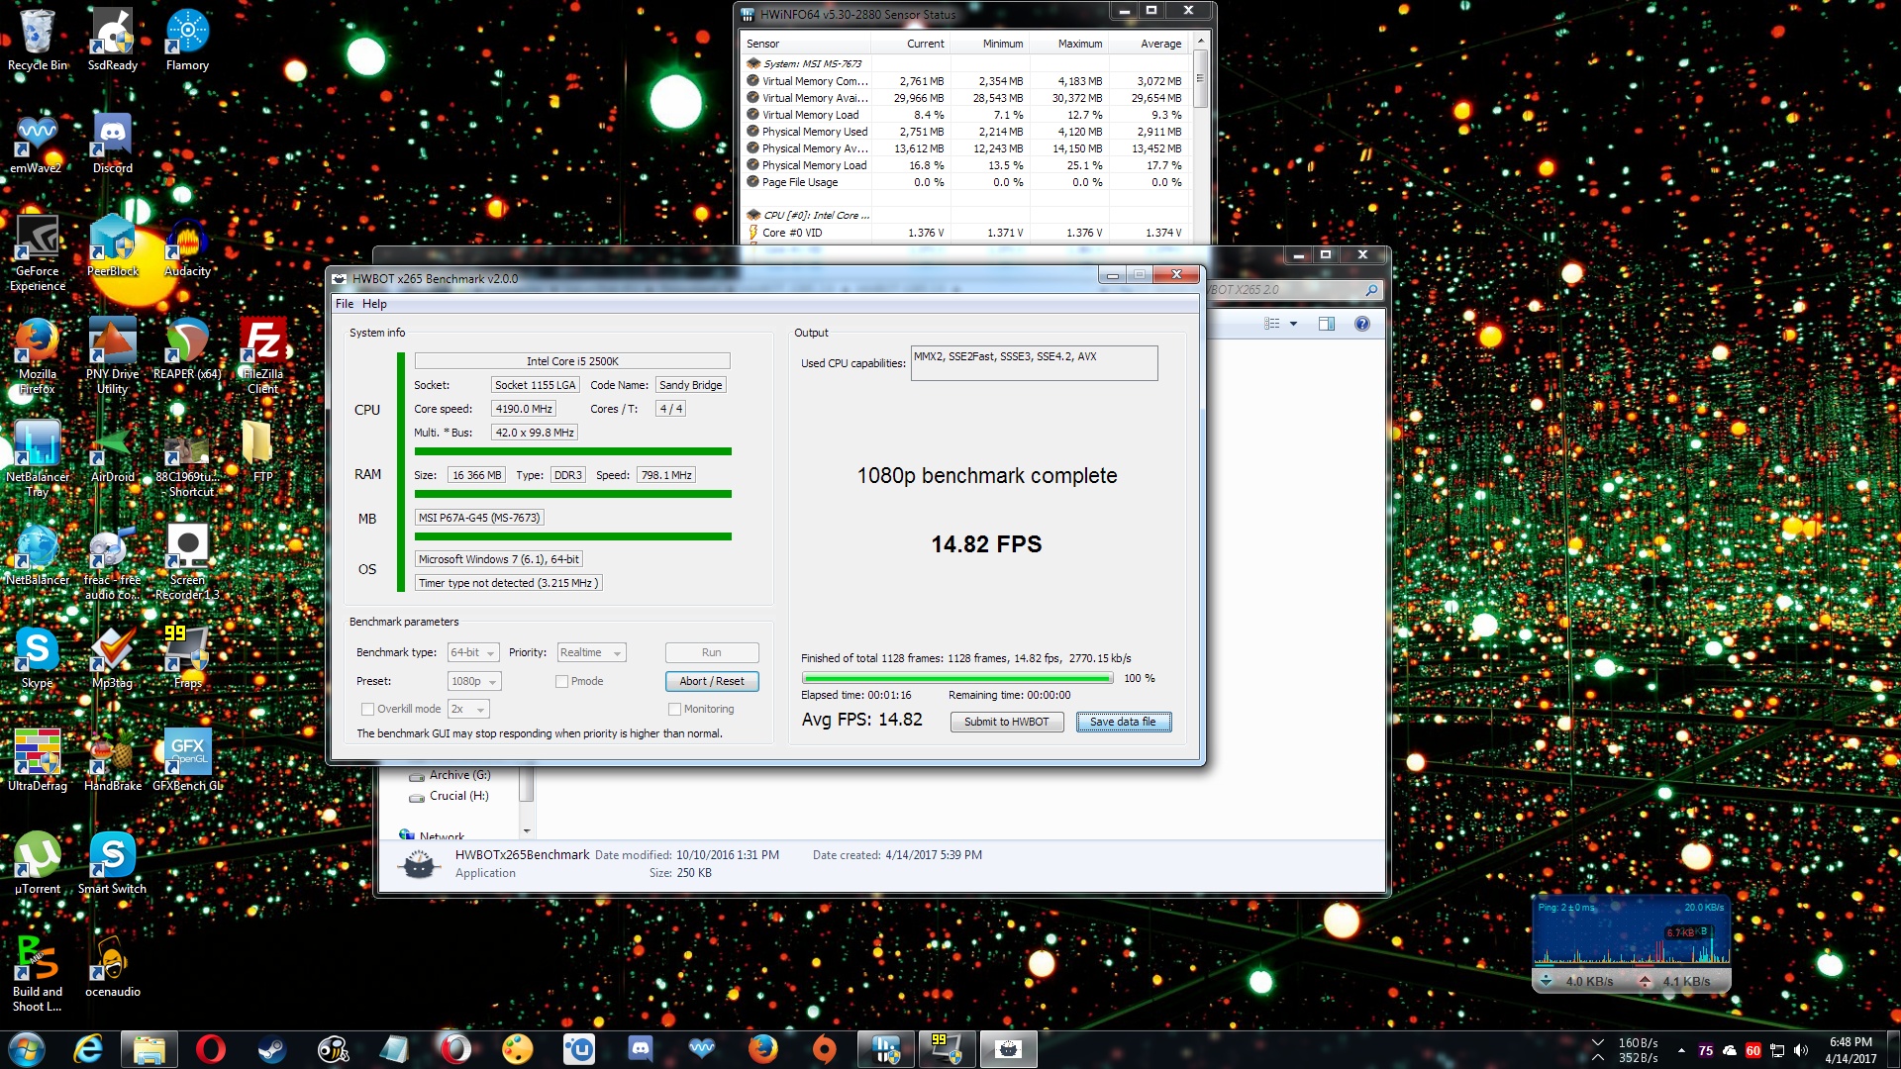1901x1069 pixels.
Task: Launch UltraDefrag desktop icon
Action: click(38, 762)
